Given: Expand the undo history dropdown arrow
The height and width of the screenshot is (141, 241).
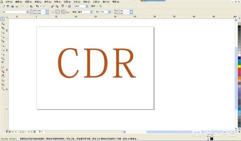Looking at the screenshot, I should (41, 6).
